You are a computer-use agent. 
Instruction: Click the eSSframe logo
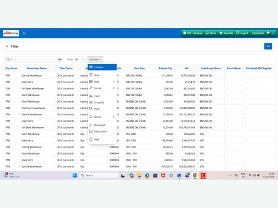click(11, 33)
